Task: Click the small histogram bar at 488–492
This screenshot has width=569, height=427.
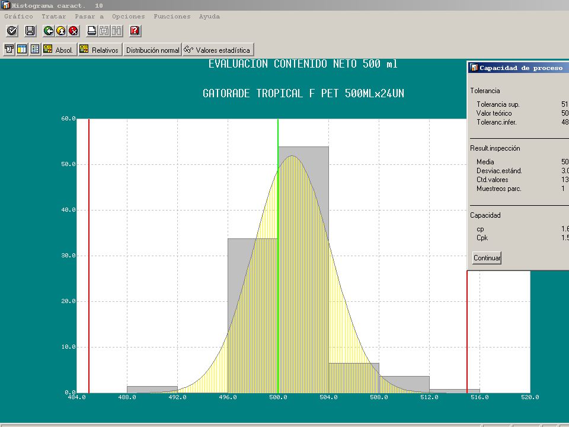Action: [152, 389]
